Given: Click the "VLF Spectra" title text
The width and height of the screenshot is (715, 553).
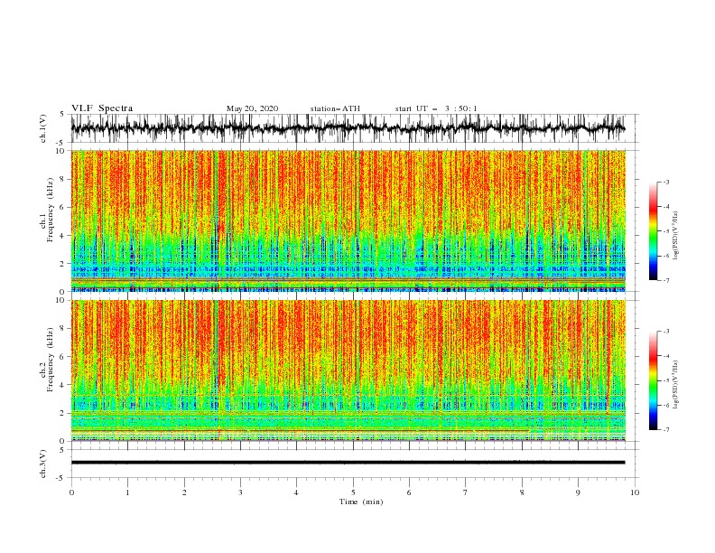Looking at the screenshot, I should tap(102, 108).
